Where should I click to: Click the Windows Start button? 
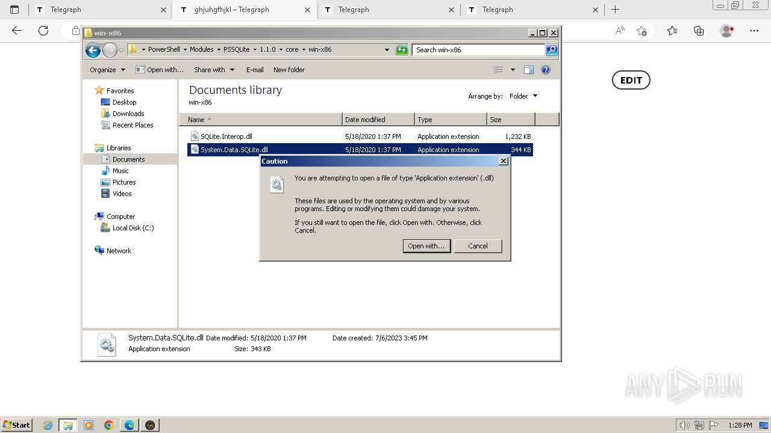click(17, 425)
